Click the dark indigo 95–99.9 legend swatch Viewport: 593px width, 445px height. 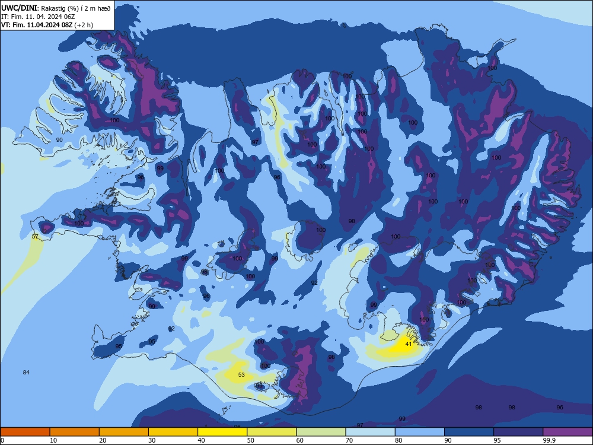tap(518, 432)
